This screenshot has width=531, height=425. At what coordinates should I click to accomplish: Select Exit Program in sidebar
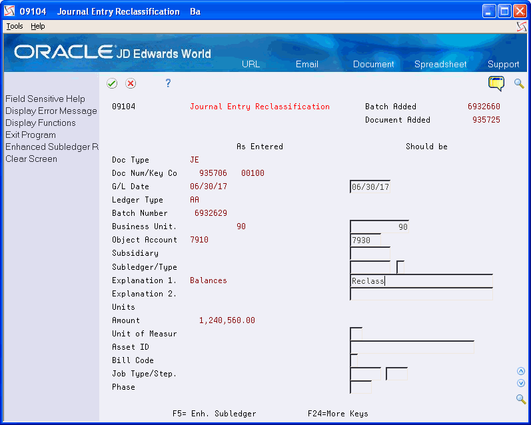tap(31, 135)
